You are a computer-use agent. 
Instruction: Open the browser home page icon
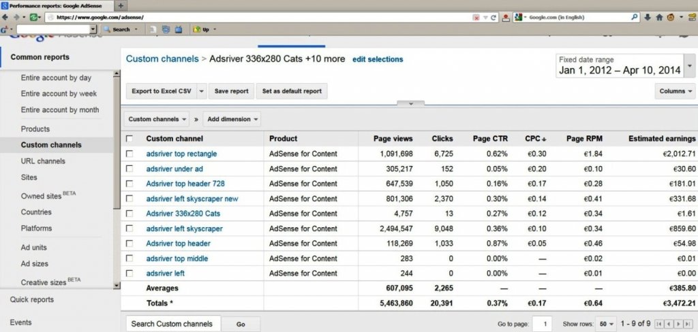tap(659, 18)
